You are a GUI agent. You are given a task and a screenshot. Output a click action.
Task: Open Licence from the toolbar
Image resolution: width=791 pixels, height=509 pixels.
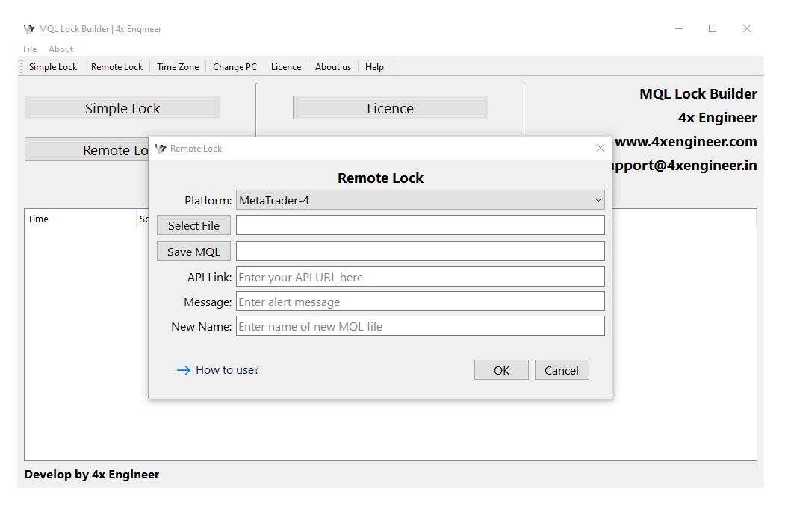(x=285, y=67)
